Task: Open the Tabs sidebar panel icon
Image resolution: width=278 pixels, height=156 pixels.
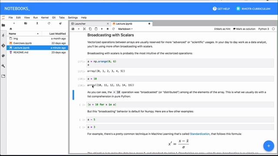Action: click(x=3, y=76)
